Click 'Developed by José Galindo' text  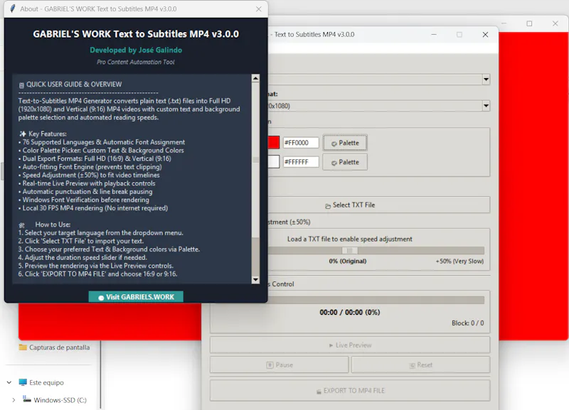pos(136,50)
